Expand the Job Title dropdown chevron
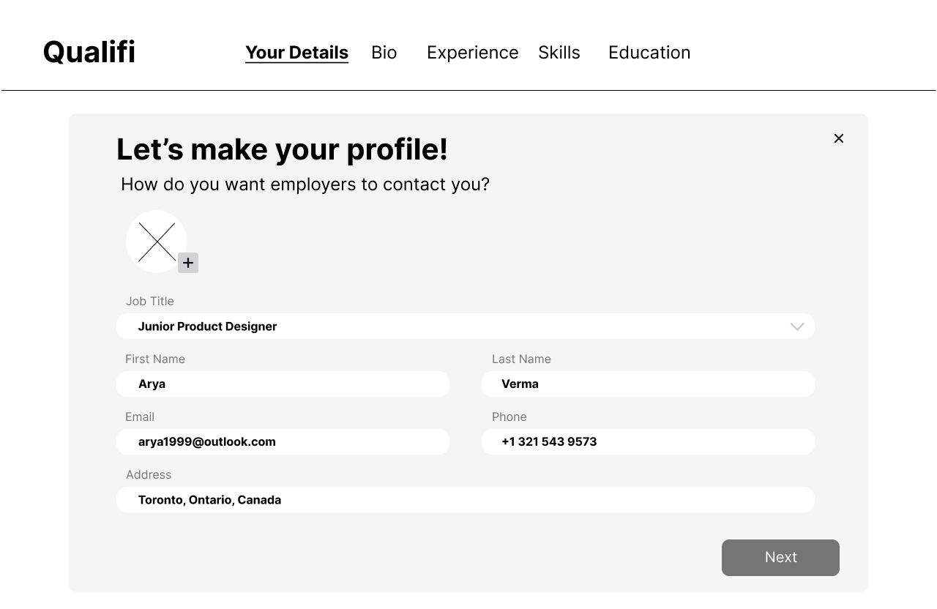The width and height of the screenshot is (937, 609). pos(797,326)
